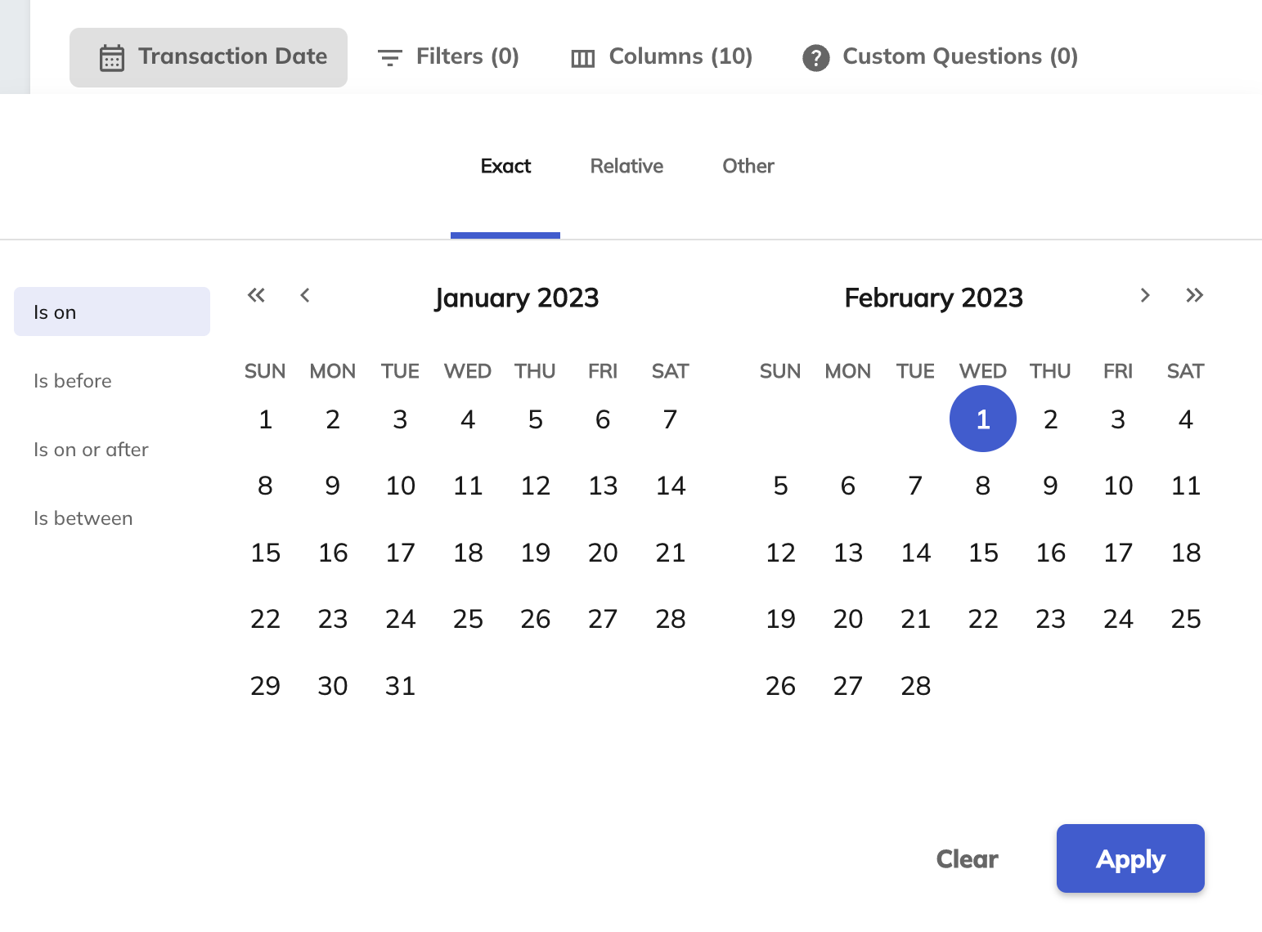
Task: Choose January 15 in the calendar
Action: (265, 553)
